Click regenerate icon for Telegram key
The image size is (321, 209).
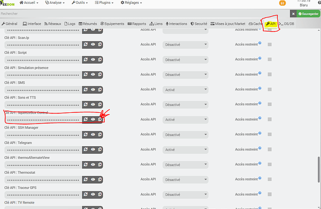tap(86, 150)
